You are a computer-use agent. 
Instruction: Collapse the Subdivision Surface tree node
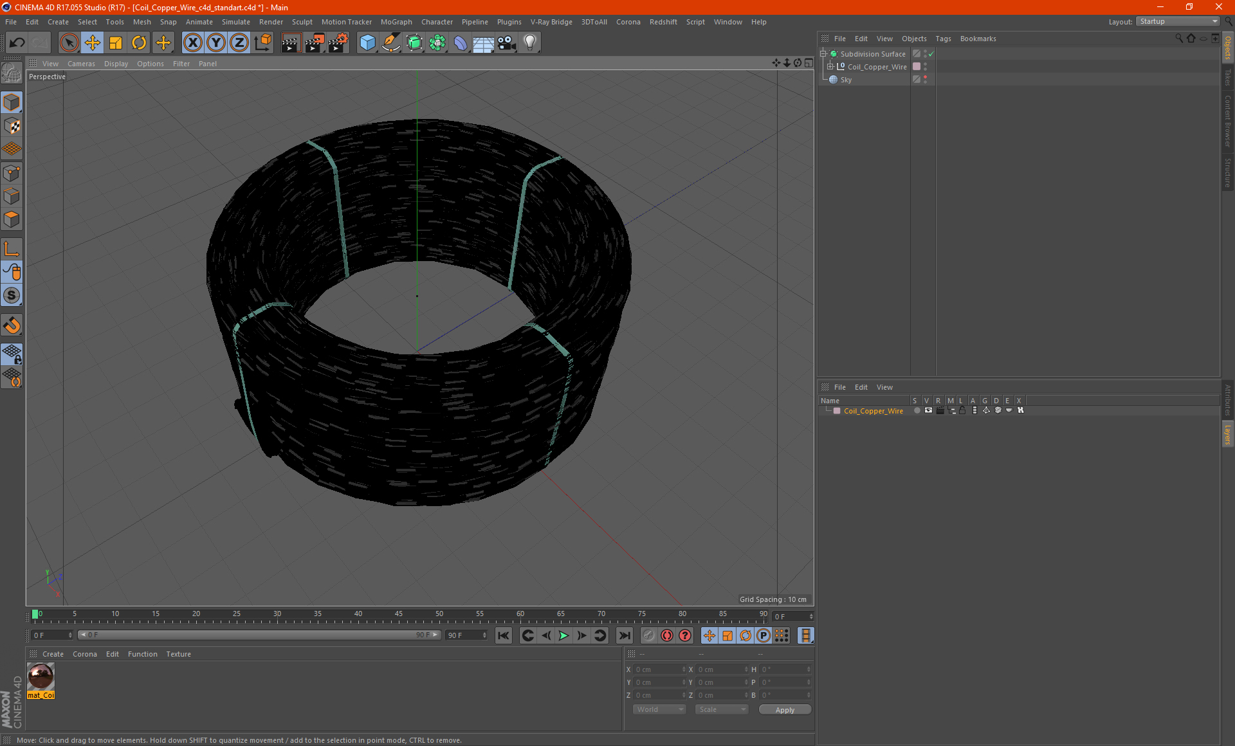tap(823, 54)
